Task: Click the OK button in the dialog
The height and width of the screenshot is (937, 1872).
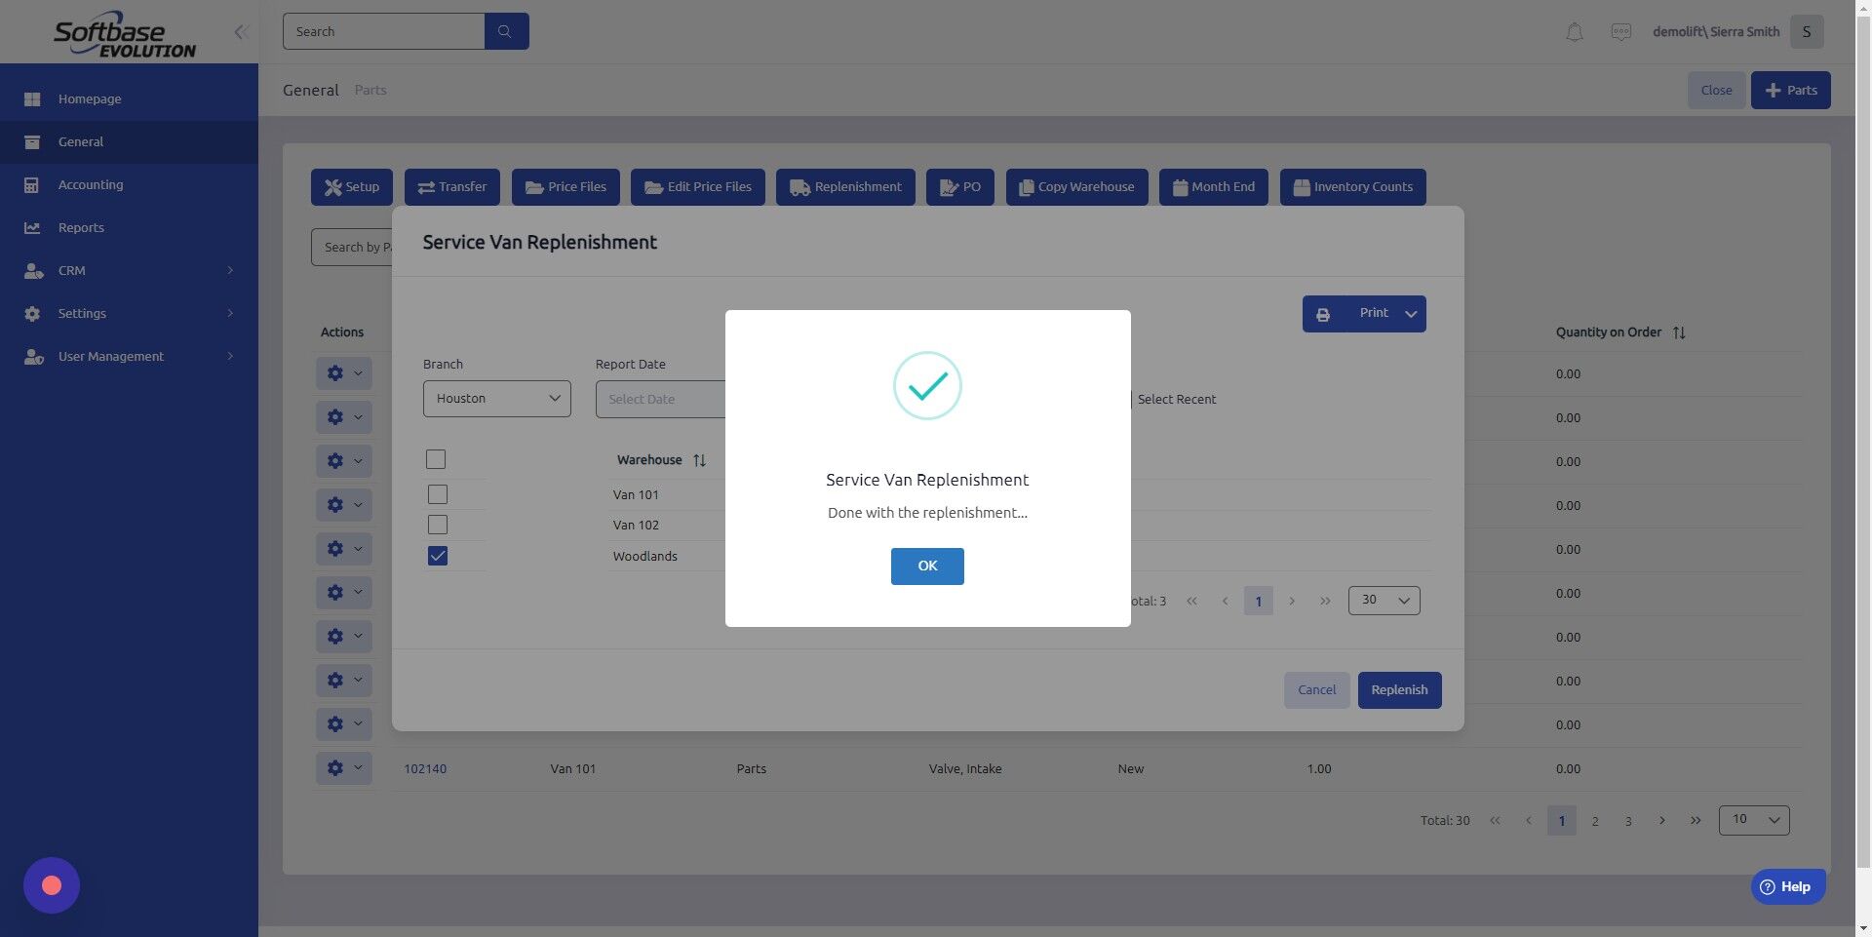Action: click(x=926, y=566)
